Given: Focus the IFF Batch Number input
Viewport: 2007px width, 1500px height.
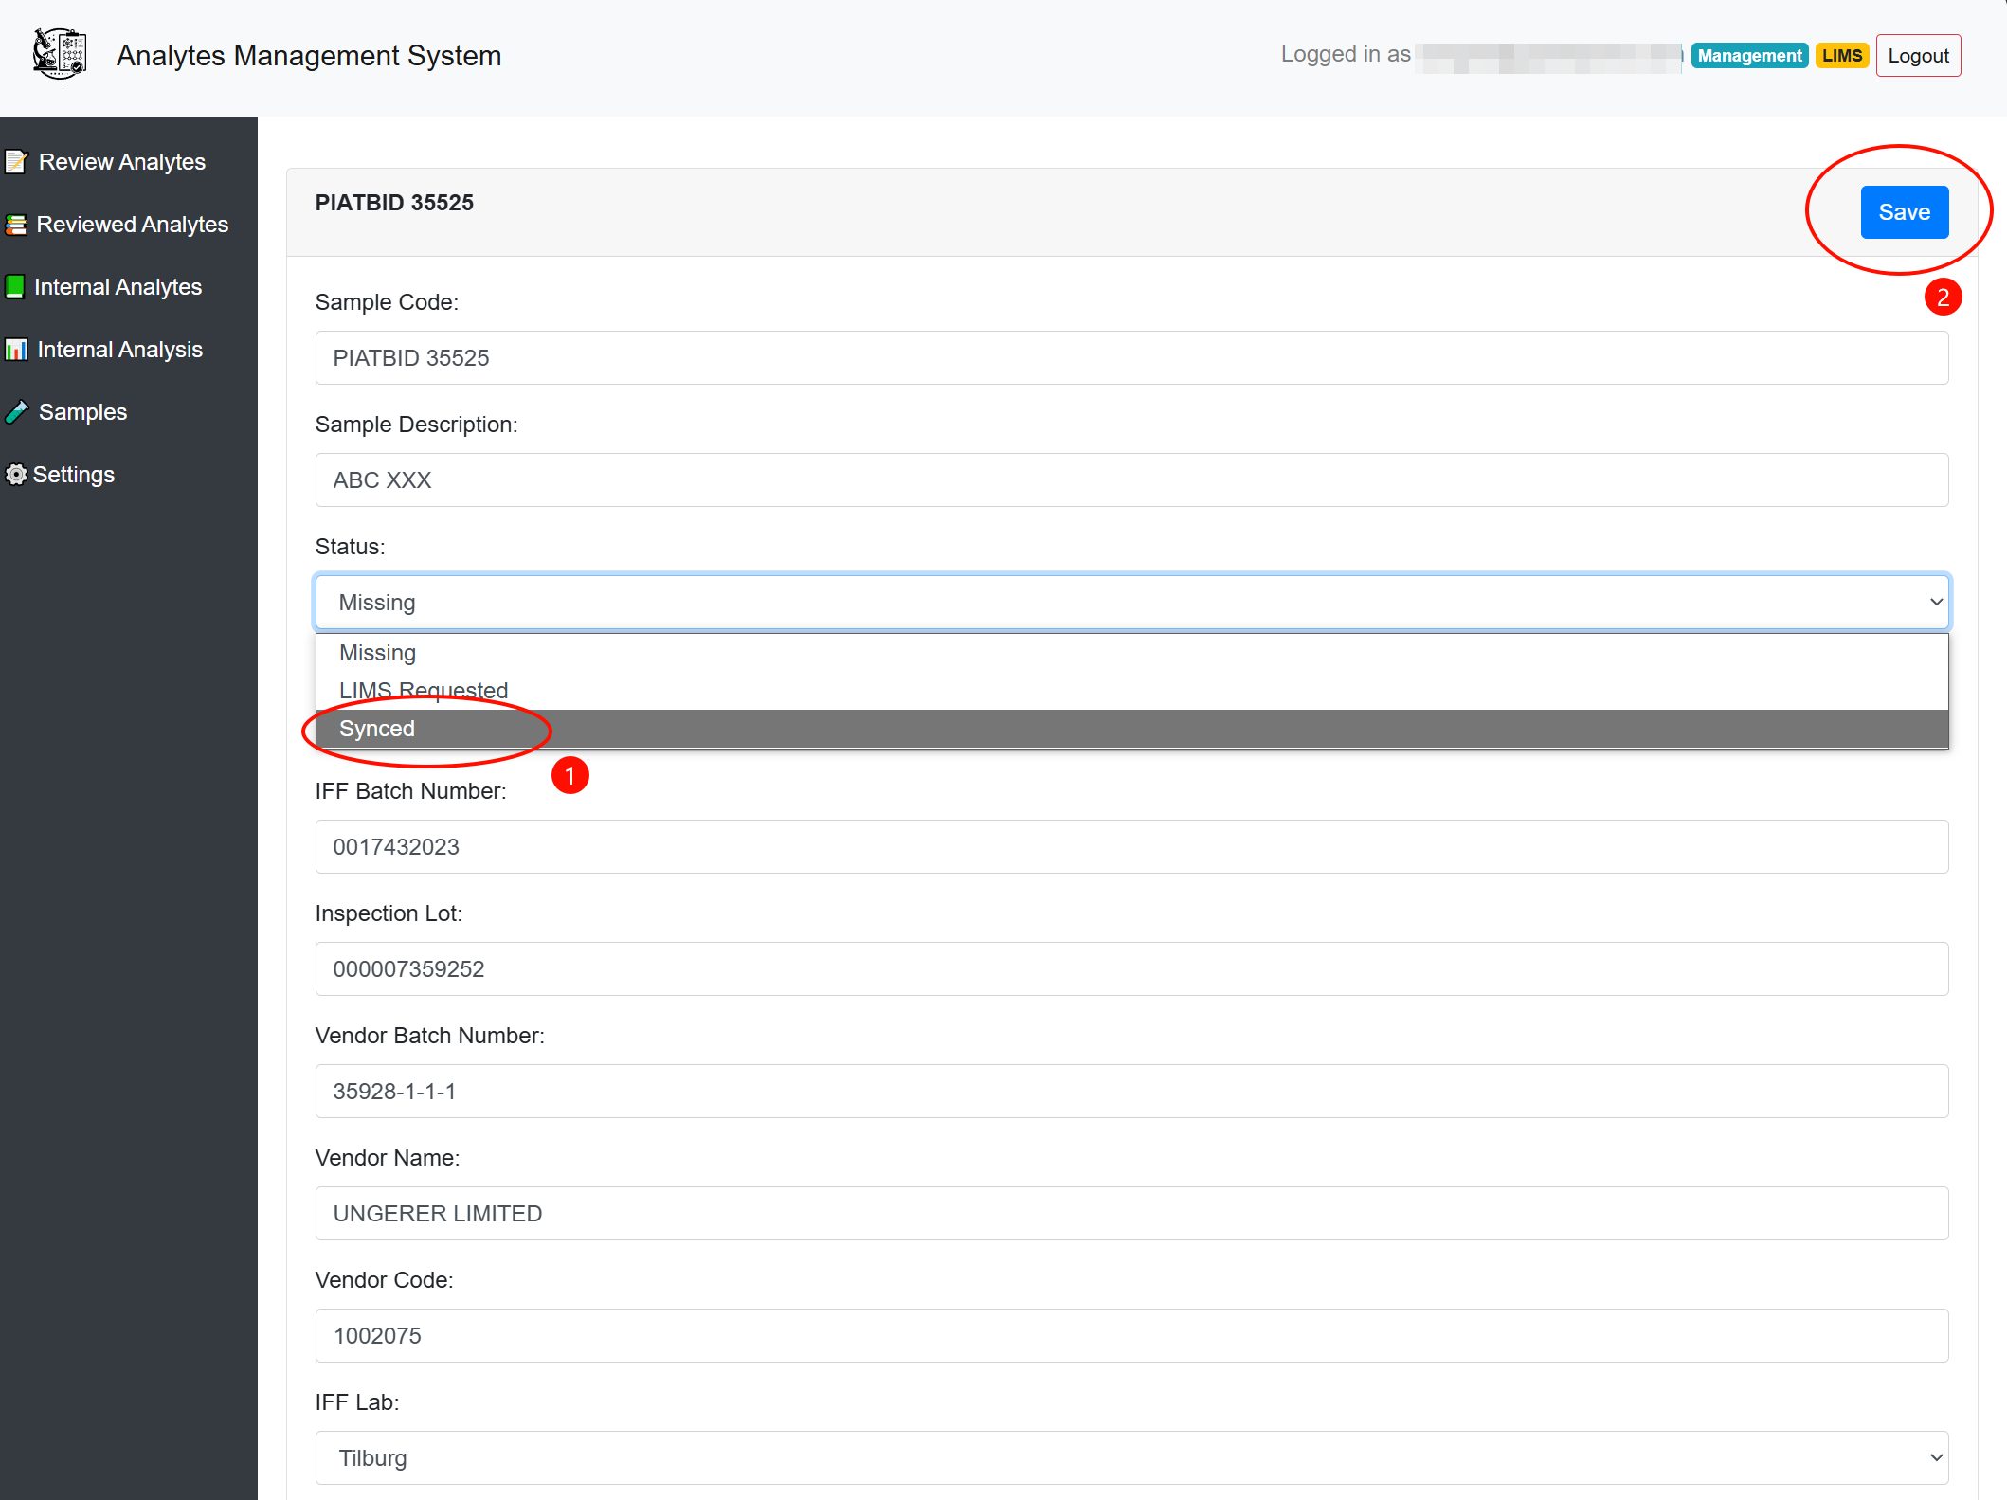Looking at the screenshot, I should click(x=1131, y=847).
